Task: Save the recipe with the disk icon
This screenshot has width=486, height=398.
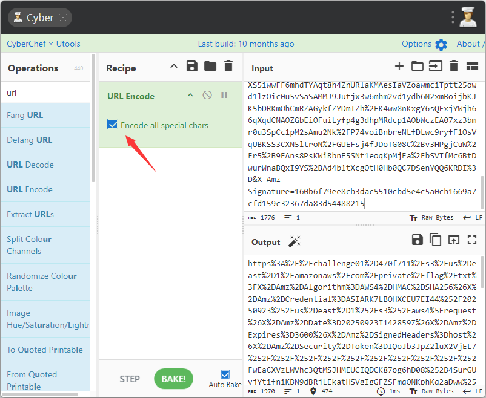Action: [x=192, y=67]
